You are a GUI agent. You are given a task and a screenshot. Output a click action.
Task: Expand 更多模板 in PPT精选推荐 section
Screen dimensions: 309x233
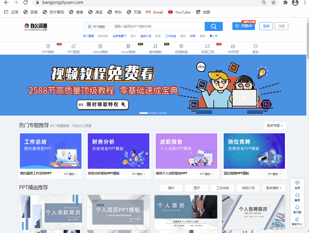click(x=274, y=188)
